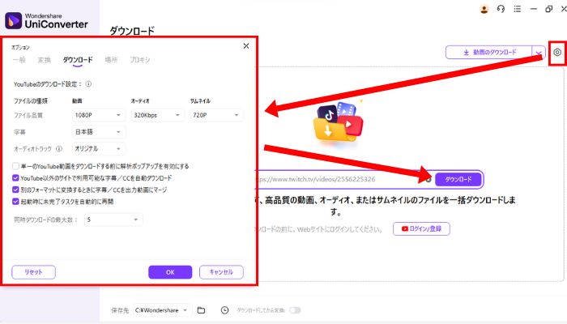
Task: Clear the URL field with x icon
Action: coord(428,179)
